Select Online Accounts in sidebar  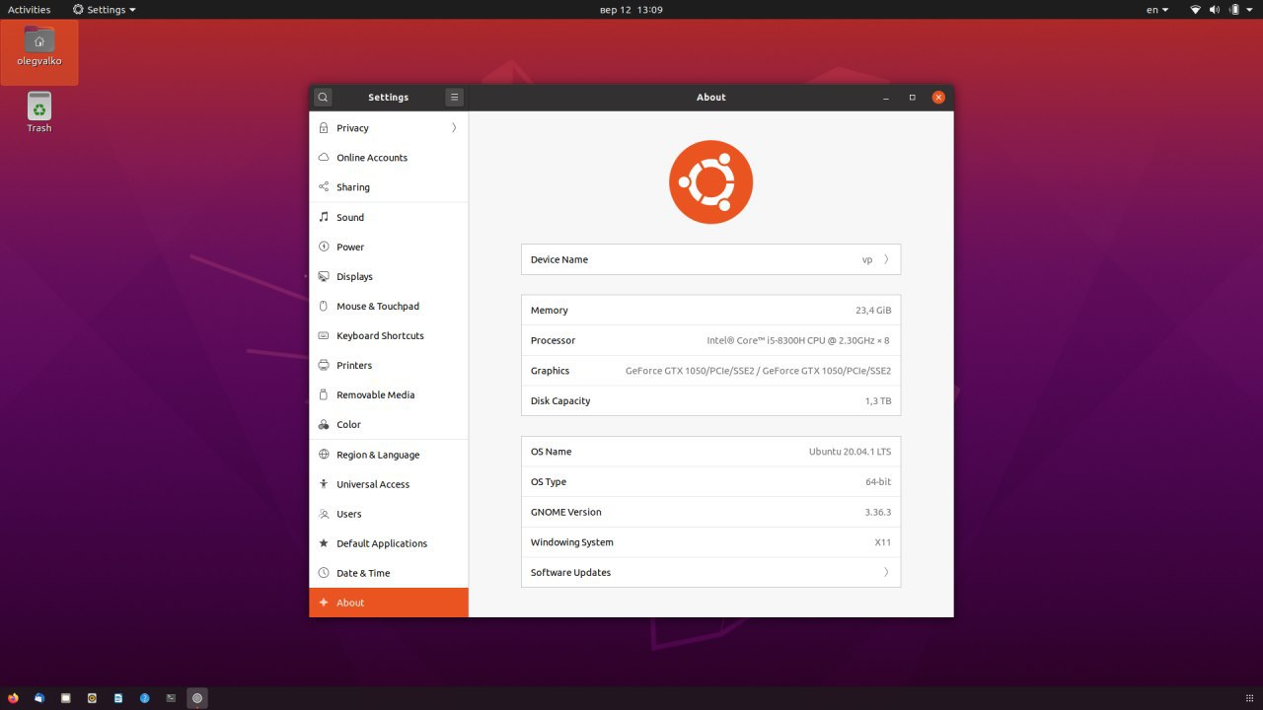click(389, 158)
